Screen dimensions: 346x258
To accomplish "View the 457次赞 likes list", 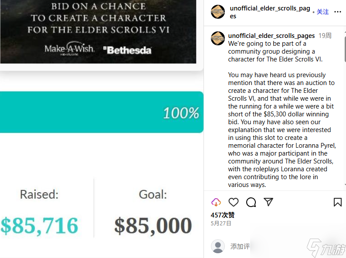I will pos(223,215).
